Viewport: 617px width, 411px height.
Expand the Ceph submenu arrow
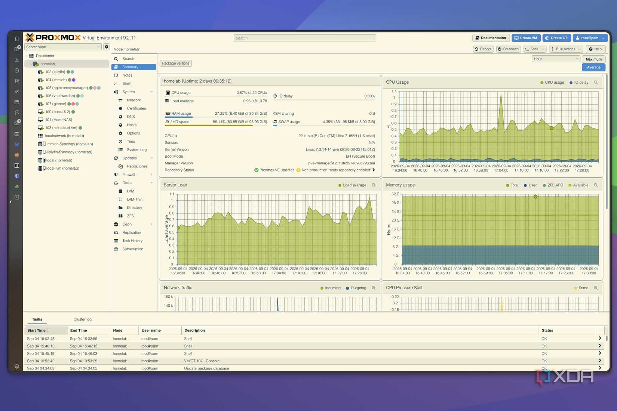tap(151, 224)
